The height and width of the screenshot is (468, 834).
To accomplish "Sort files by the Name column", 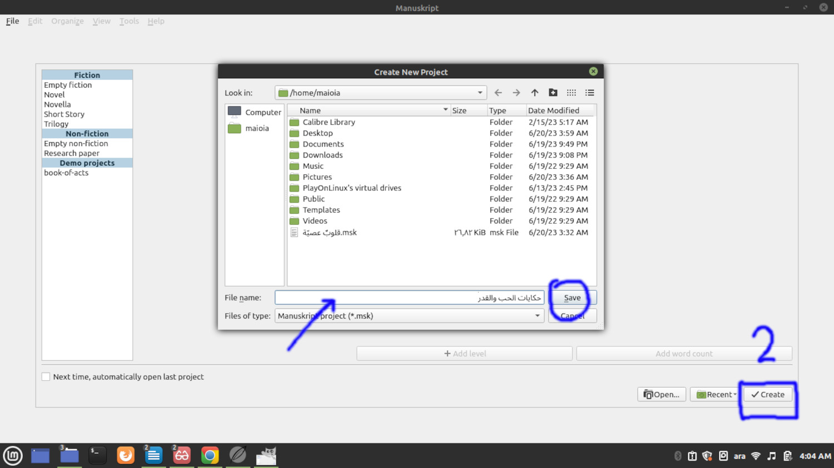I will click(x=369, y=110).
